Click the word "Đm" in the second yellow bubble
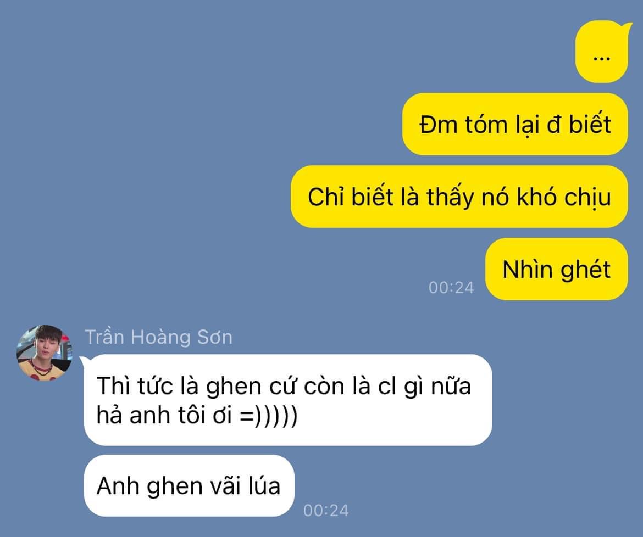Viewport: 643px width, 537px height. (439, 124)
